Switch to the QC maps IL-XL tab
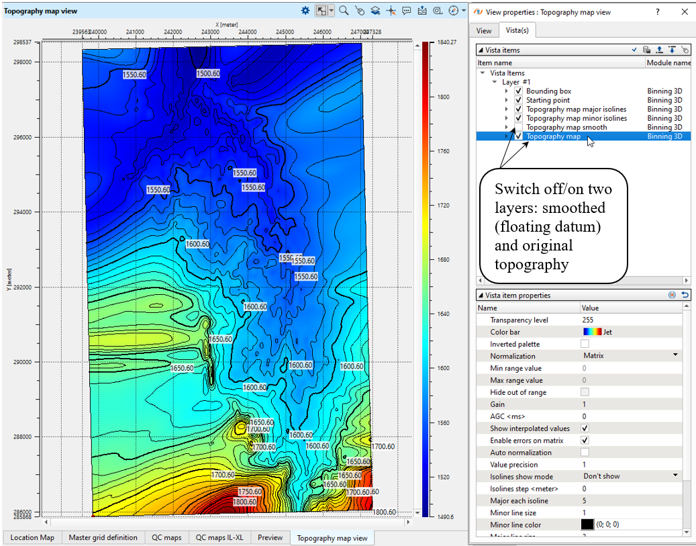696x546 pixels. pyautogui.click(x=219, y=537)
